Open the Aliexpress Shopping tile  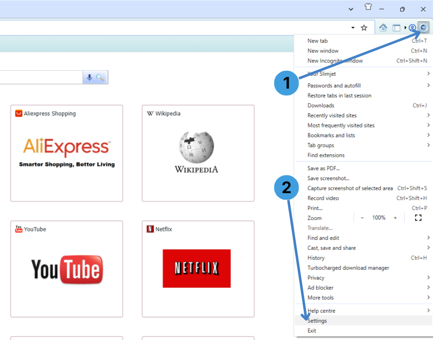pyautogui.click(x=67, y=153)
